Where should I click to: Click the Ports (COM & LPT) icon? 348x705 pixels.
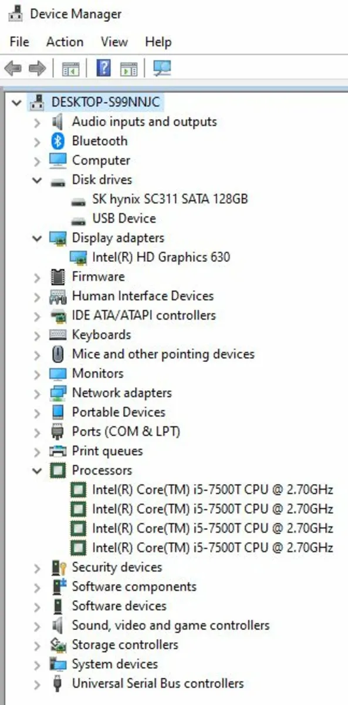pos(58,432)
